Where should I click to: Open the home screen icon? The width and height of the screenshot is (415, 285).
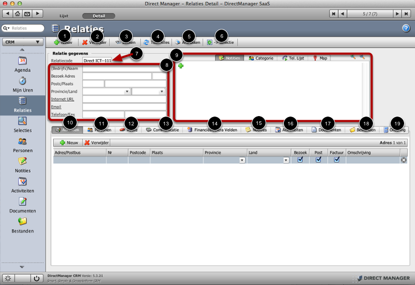click(18, 13)
